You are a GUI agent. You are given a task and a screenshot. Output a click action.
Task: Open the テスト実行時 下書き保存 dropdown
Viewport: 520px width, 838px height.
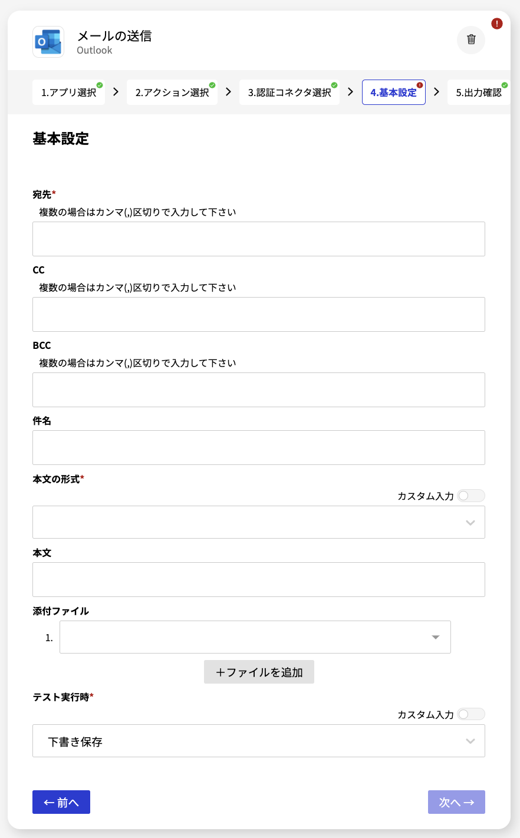pos(259,741)
